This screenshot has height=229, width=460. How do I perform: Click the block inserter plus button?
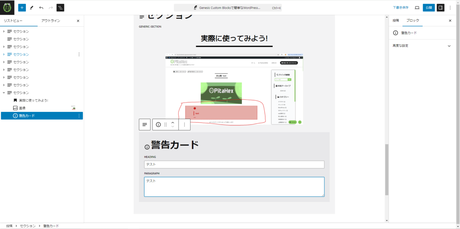coord(22,8)
